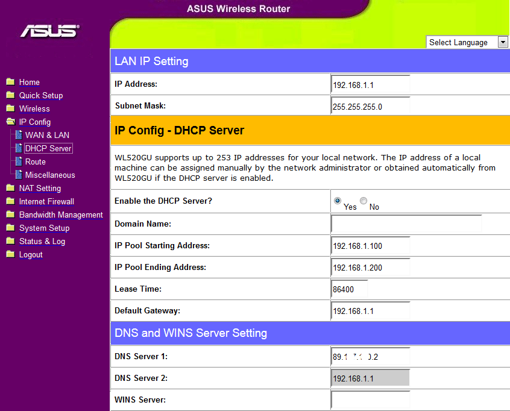Go to the Wireless section
This screenshot has width=510, height=411.
34,108
